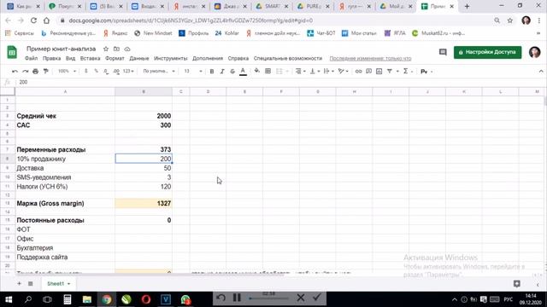Click the Undo icon in Sheets toolbar

[x=15, y=71]
